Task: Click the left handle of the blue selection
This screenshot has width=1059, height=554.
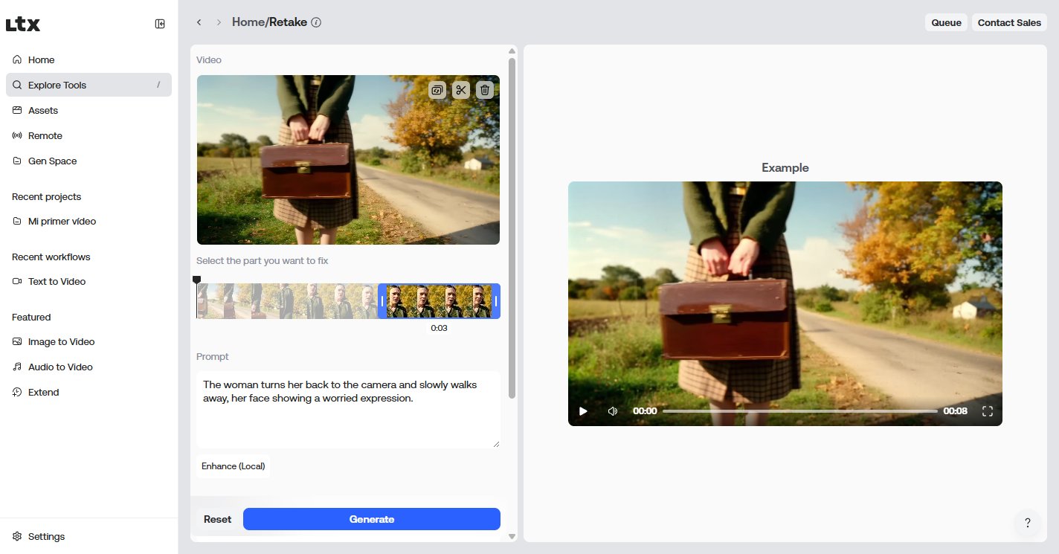Action: pyautogui.click(x=382, y=301)
